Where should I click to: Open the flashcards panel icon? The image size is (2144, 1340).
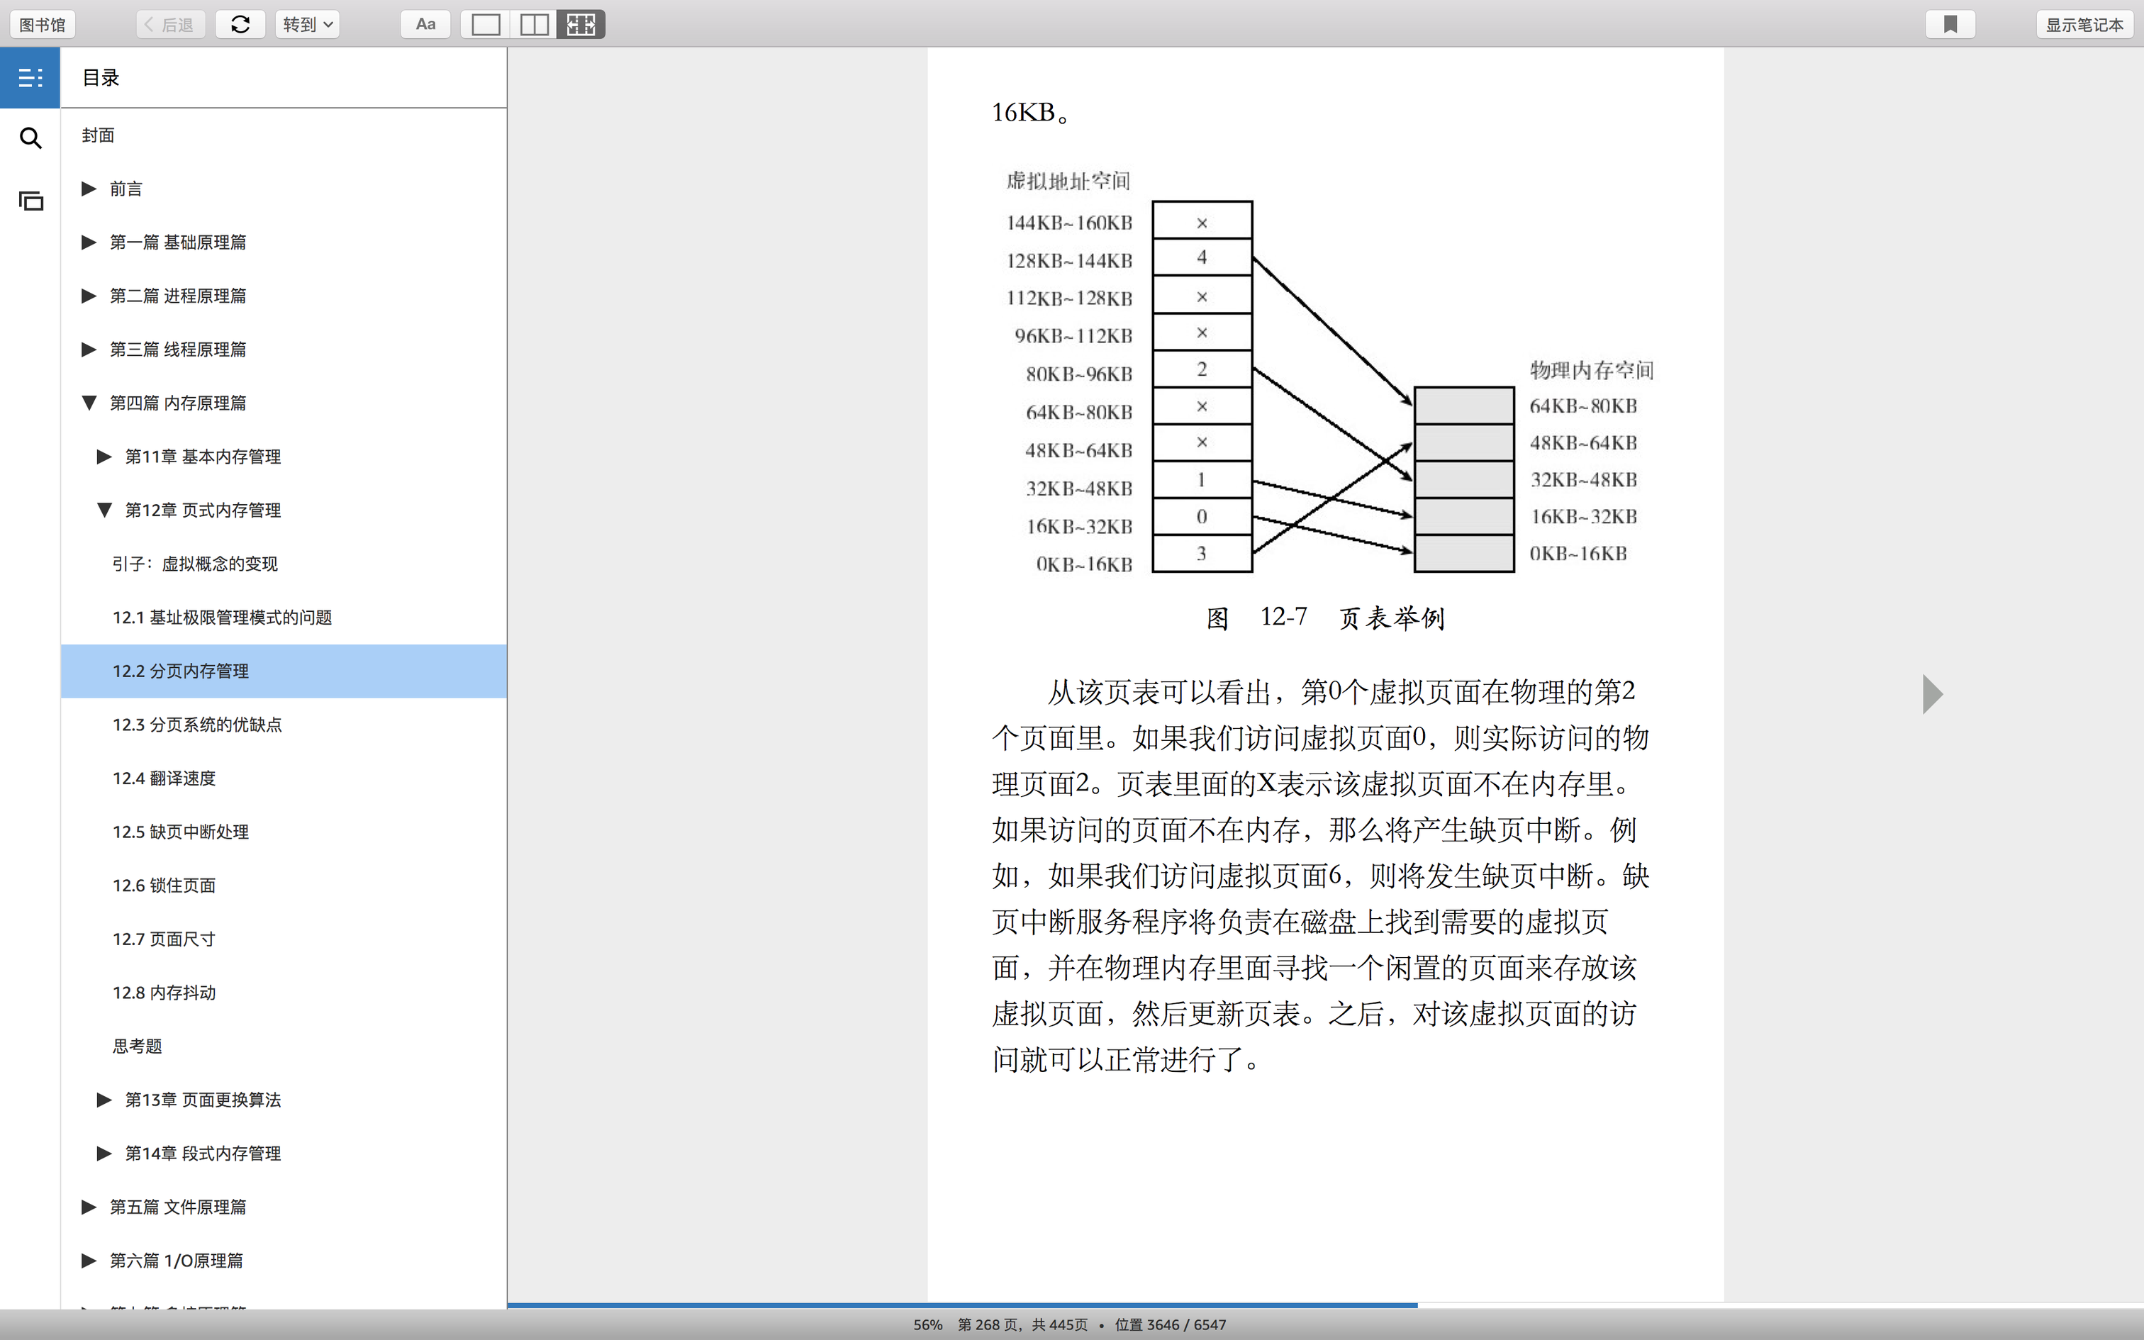click(x=30, y=201)
